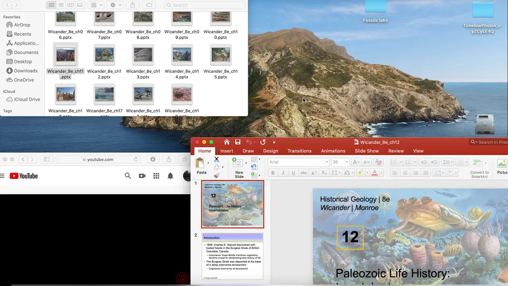Toggle Superscript formatting
The height and width of the screenshot is (286, 508).
314,173
